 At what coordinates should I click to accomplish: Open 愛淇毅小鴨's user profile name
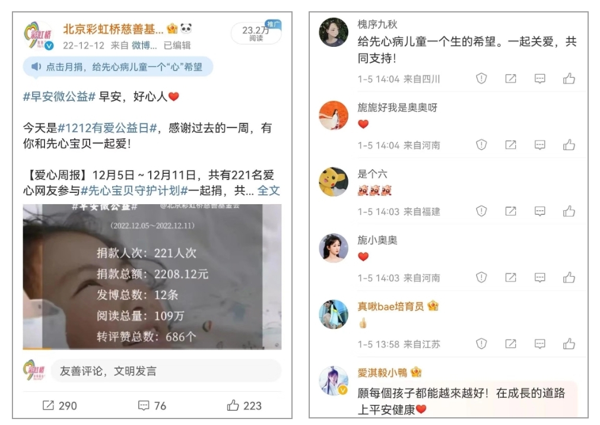tap(382, 373)
